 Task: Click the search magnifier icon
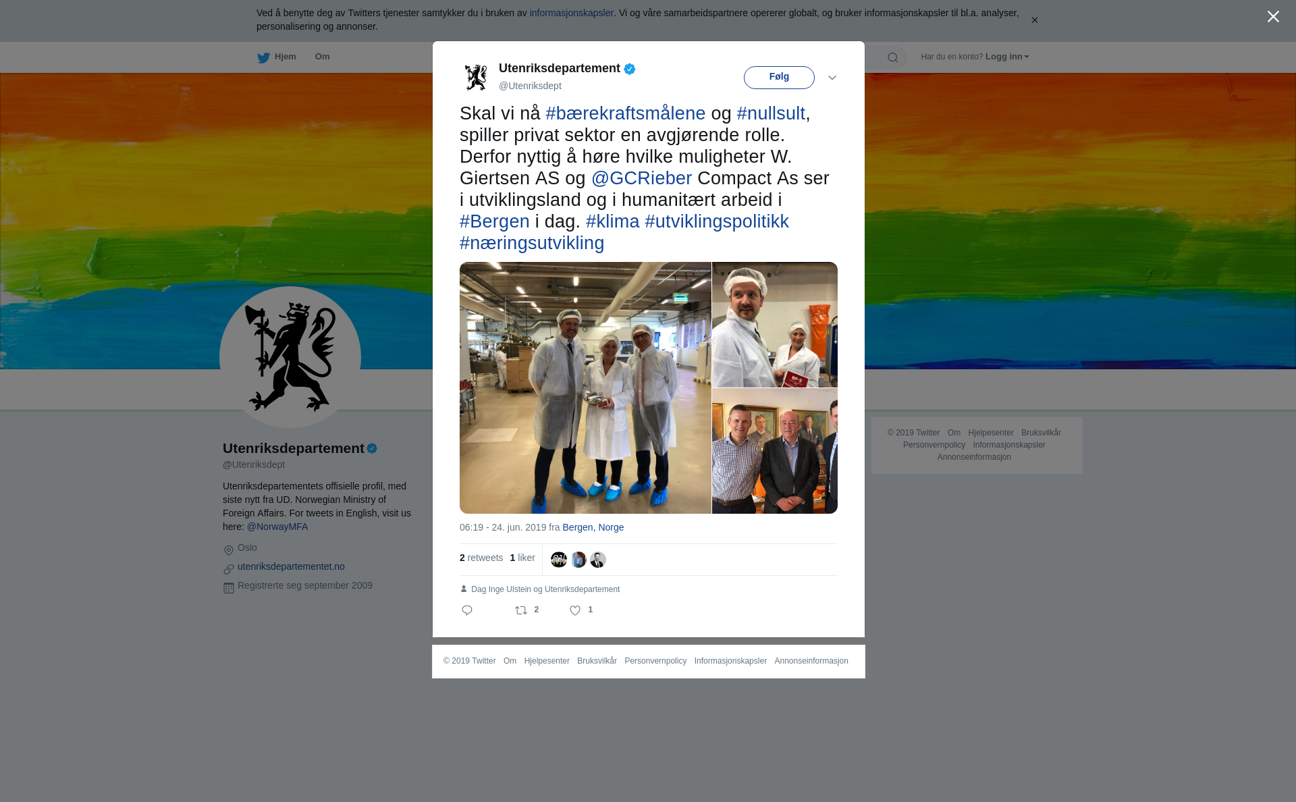893,57
